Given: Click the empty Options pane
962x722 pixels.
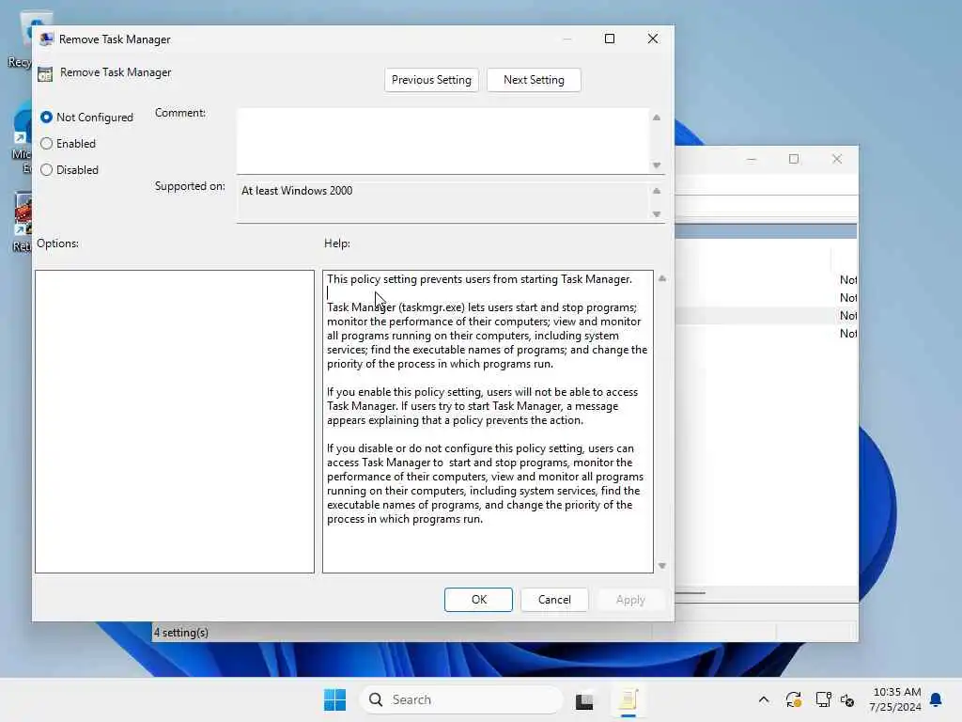Looking at the screenshot, I should coord(175,421).
